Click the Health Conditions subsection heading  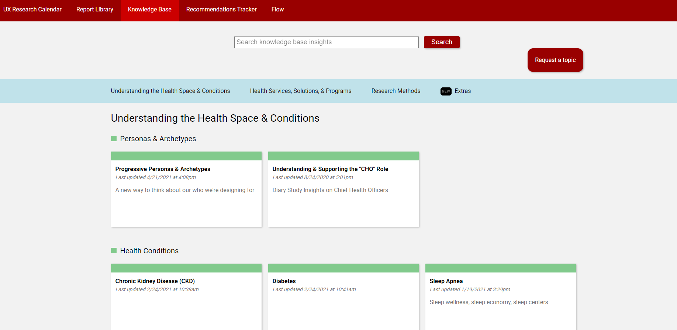[x=149, y=251]
